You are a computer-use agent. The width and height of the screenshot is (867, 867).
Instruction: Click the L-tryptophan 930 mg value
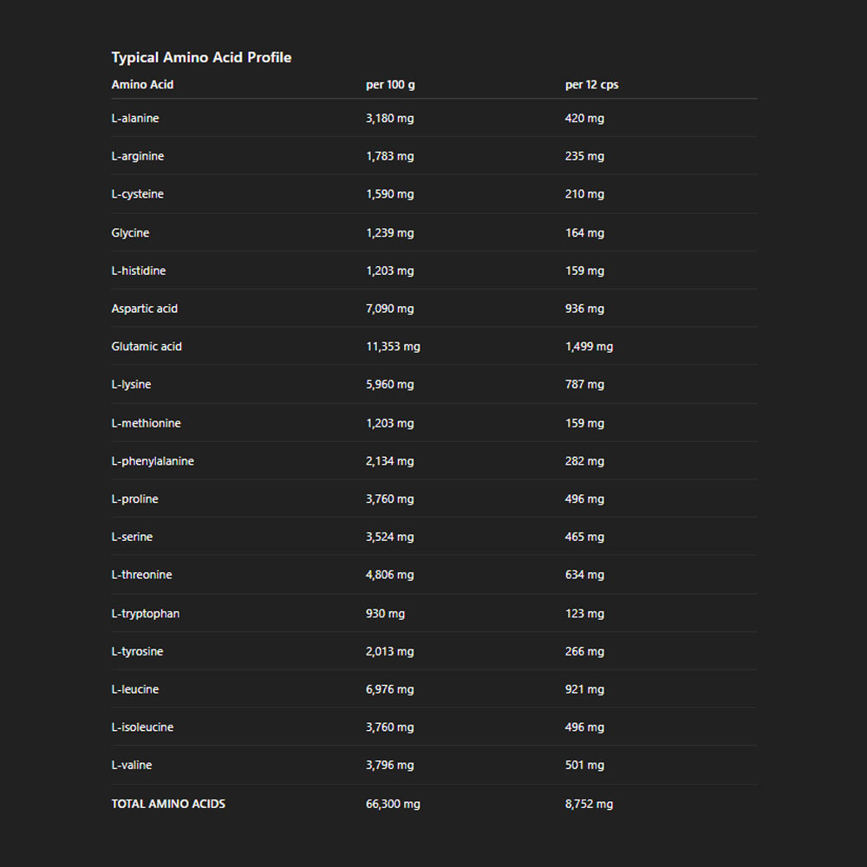[x=385, y=613]
